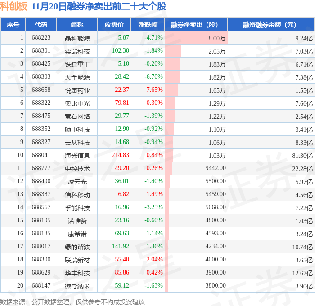The width and height of the screenshot is (315, 306).
Task: Click the 简称 column header
Action: (77, 25)
